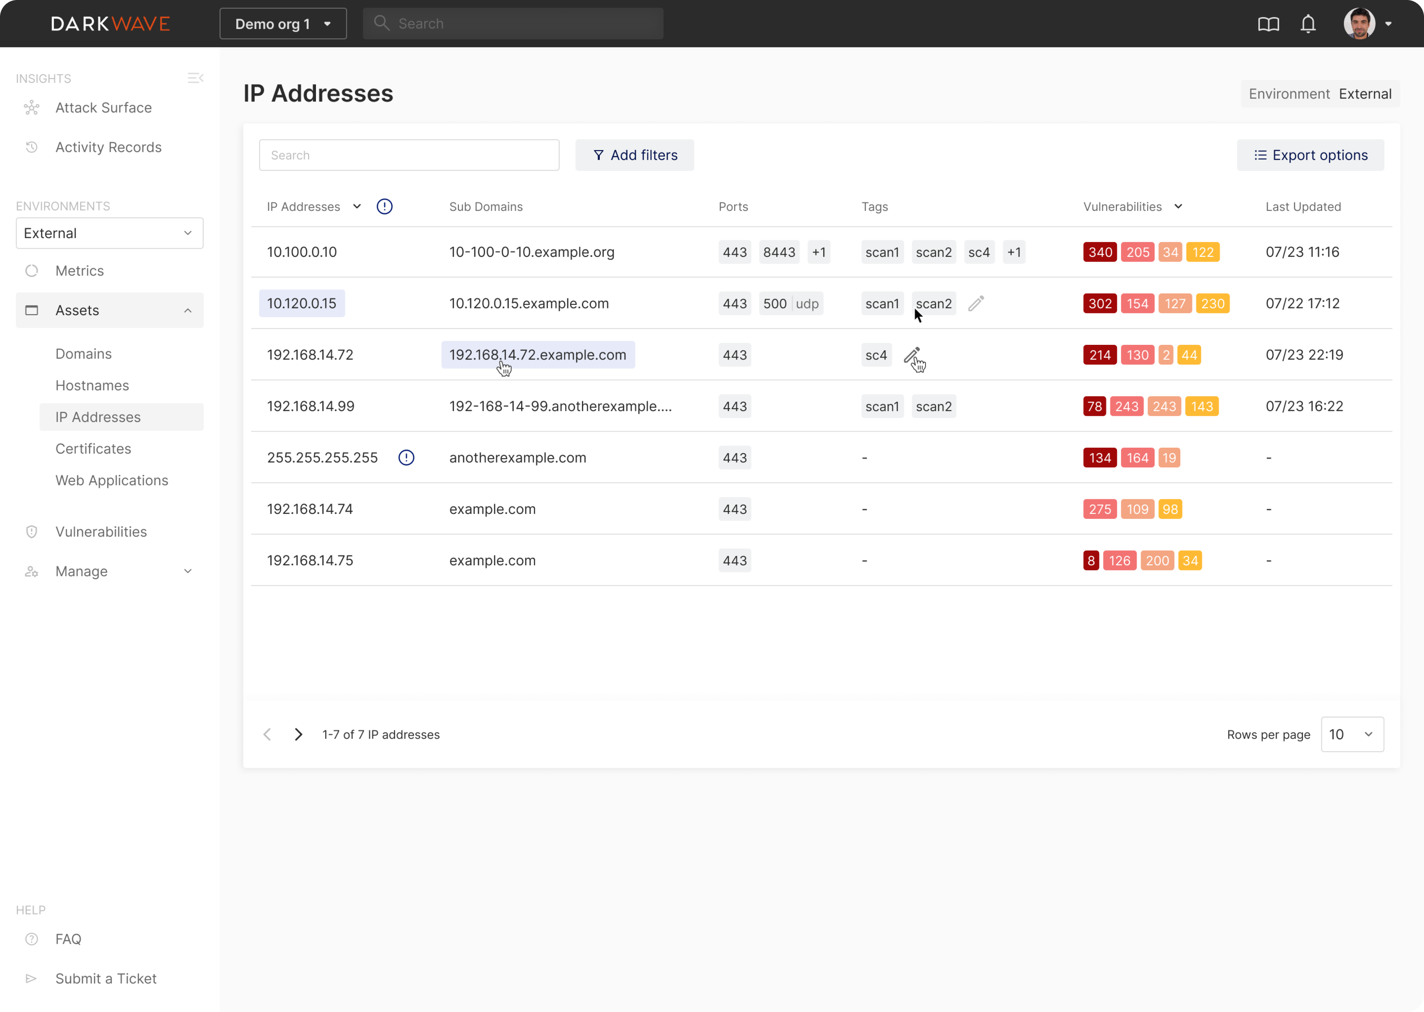The width and height of the screenshot is (1424, 1012).
Task: Click the alert icon beside IP Addresses header
Action: (385, 206)
